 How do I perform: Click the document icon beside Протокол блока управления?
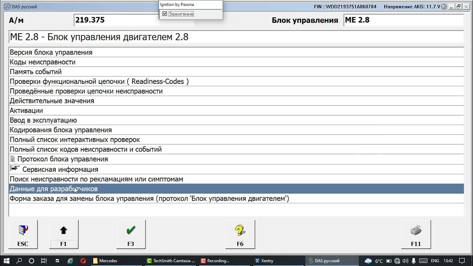13,159
